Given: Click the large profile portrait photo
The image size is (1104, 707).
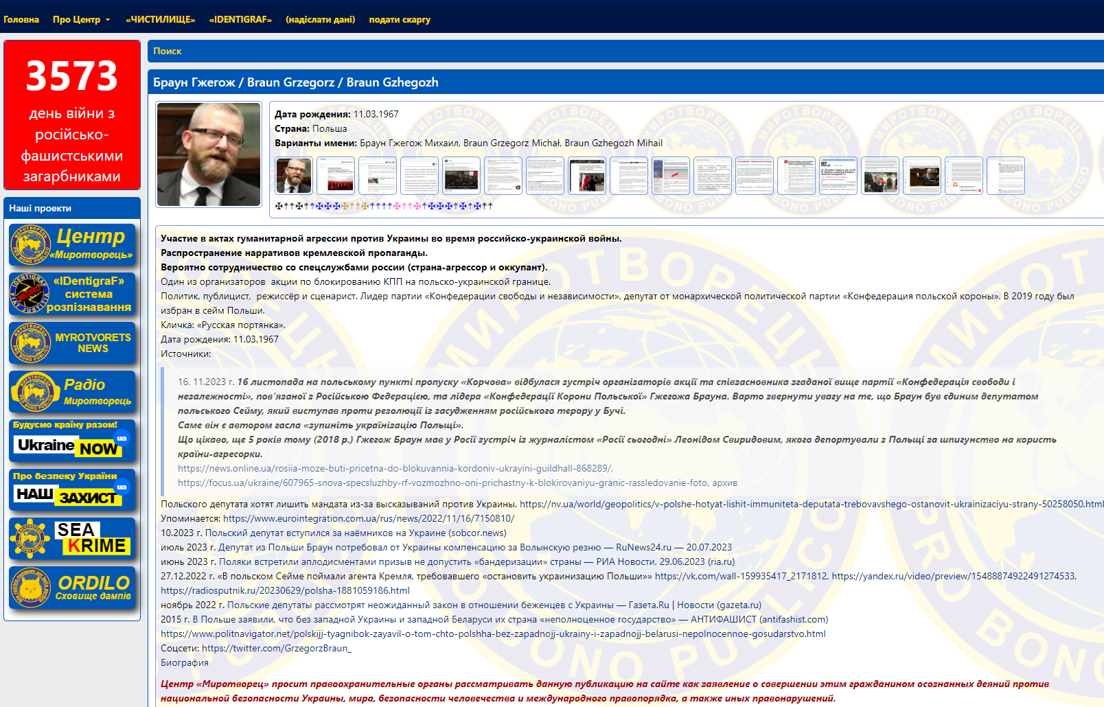Looking at the screenshot, I should pos(209,154).
